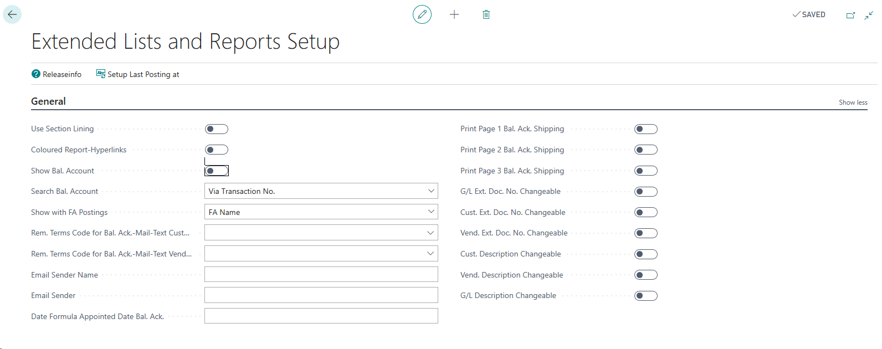Turn on G/L Description Changeable
The width and height of the screenshot is (882, 349).
tap(646, 296)
